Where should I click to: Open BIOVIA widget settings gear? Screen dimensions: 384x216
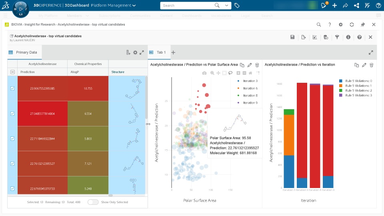[x=341, y=24]
